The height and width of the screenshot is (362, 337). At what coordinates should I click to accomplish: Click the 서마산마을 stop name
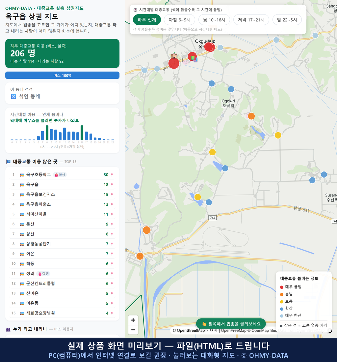click(37, 214)
